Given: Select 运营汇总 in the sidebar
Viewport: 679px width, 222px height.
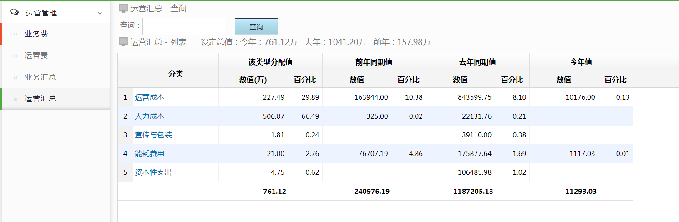Looking at the screenshot, I should [40, 98].
